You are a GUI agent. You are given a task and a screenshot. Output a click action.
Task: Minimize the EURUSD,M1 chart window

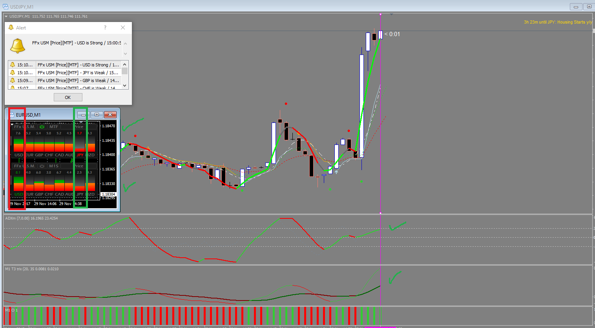tap(83, 115)
